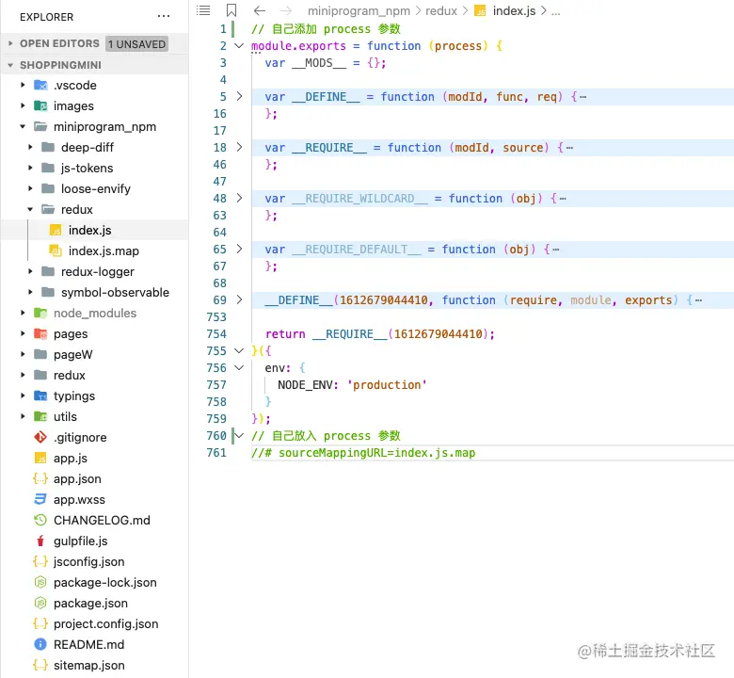The image size is (734, 678).
Task: Unfold the __DEFINE__ call on line 69
Action: point(239,299)
